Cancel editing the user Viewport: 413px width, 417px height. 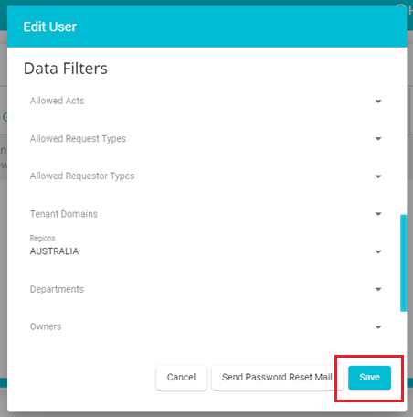coord(181,378)
